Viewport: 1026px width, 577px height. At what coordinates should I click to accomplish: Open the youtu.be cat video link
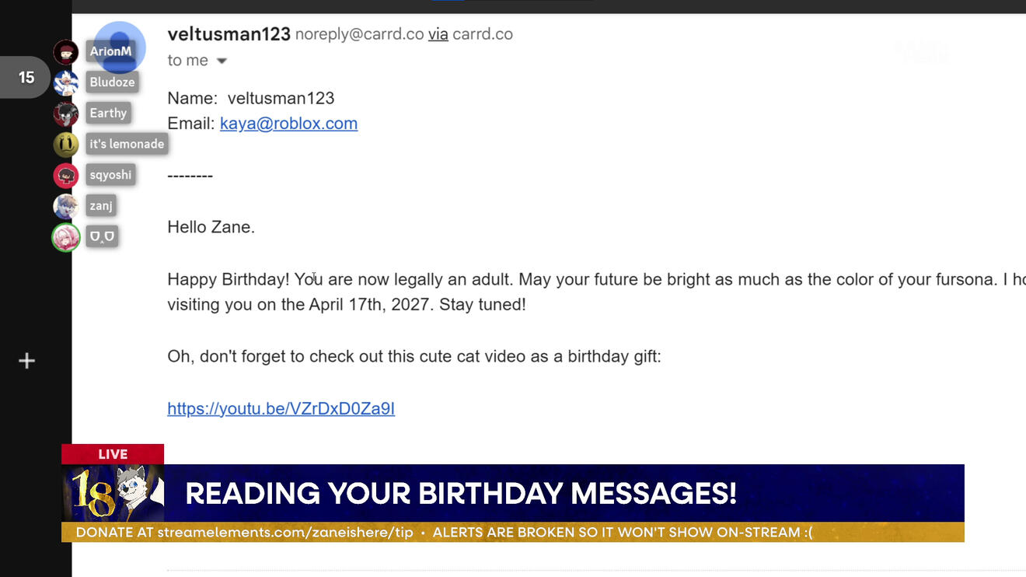pyautogui.click(x=281, y=408)
